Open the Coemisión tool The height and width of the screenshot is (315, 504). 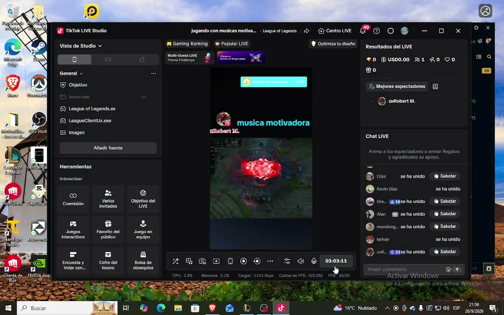click(73, 199)
